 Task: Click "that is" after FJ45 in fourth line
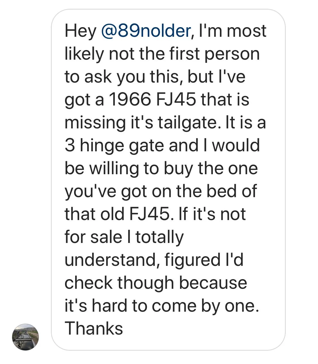click(x=225, y=100)
